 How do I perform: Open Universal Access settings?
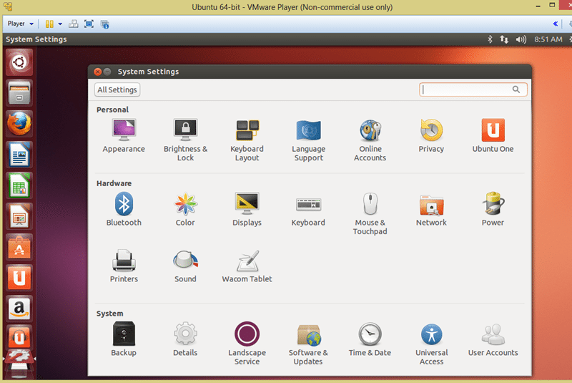(432, 344)
